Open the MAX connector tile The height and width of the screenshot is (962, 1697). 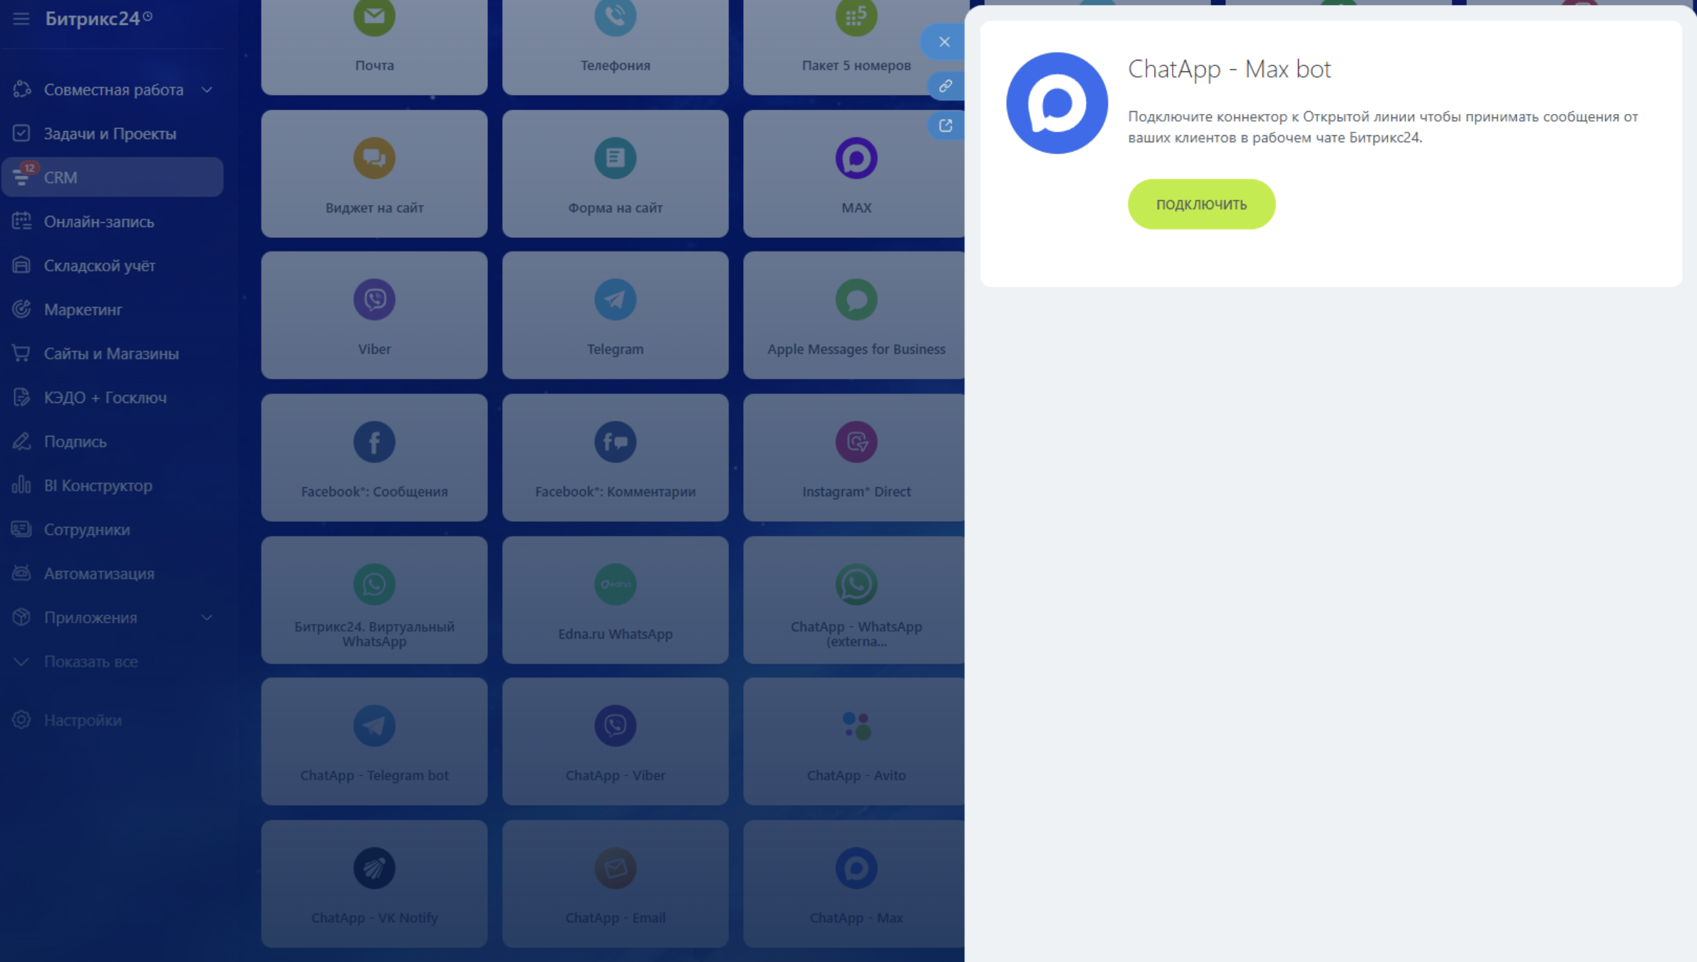pos(855,173)
